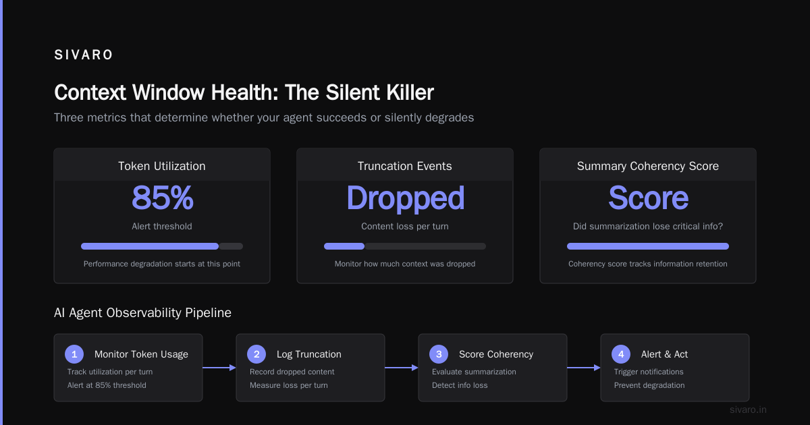Click arrow between Log Truncation and Score Coherency
The height and width of the screenshot is (425, 810).
[x=402, y=368]
